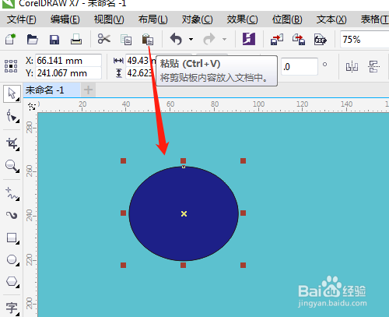This screenshot has width=389, height=317.
Task: Select the Artistic Media tool
Action: coord(12,215)
